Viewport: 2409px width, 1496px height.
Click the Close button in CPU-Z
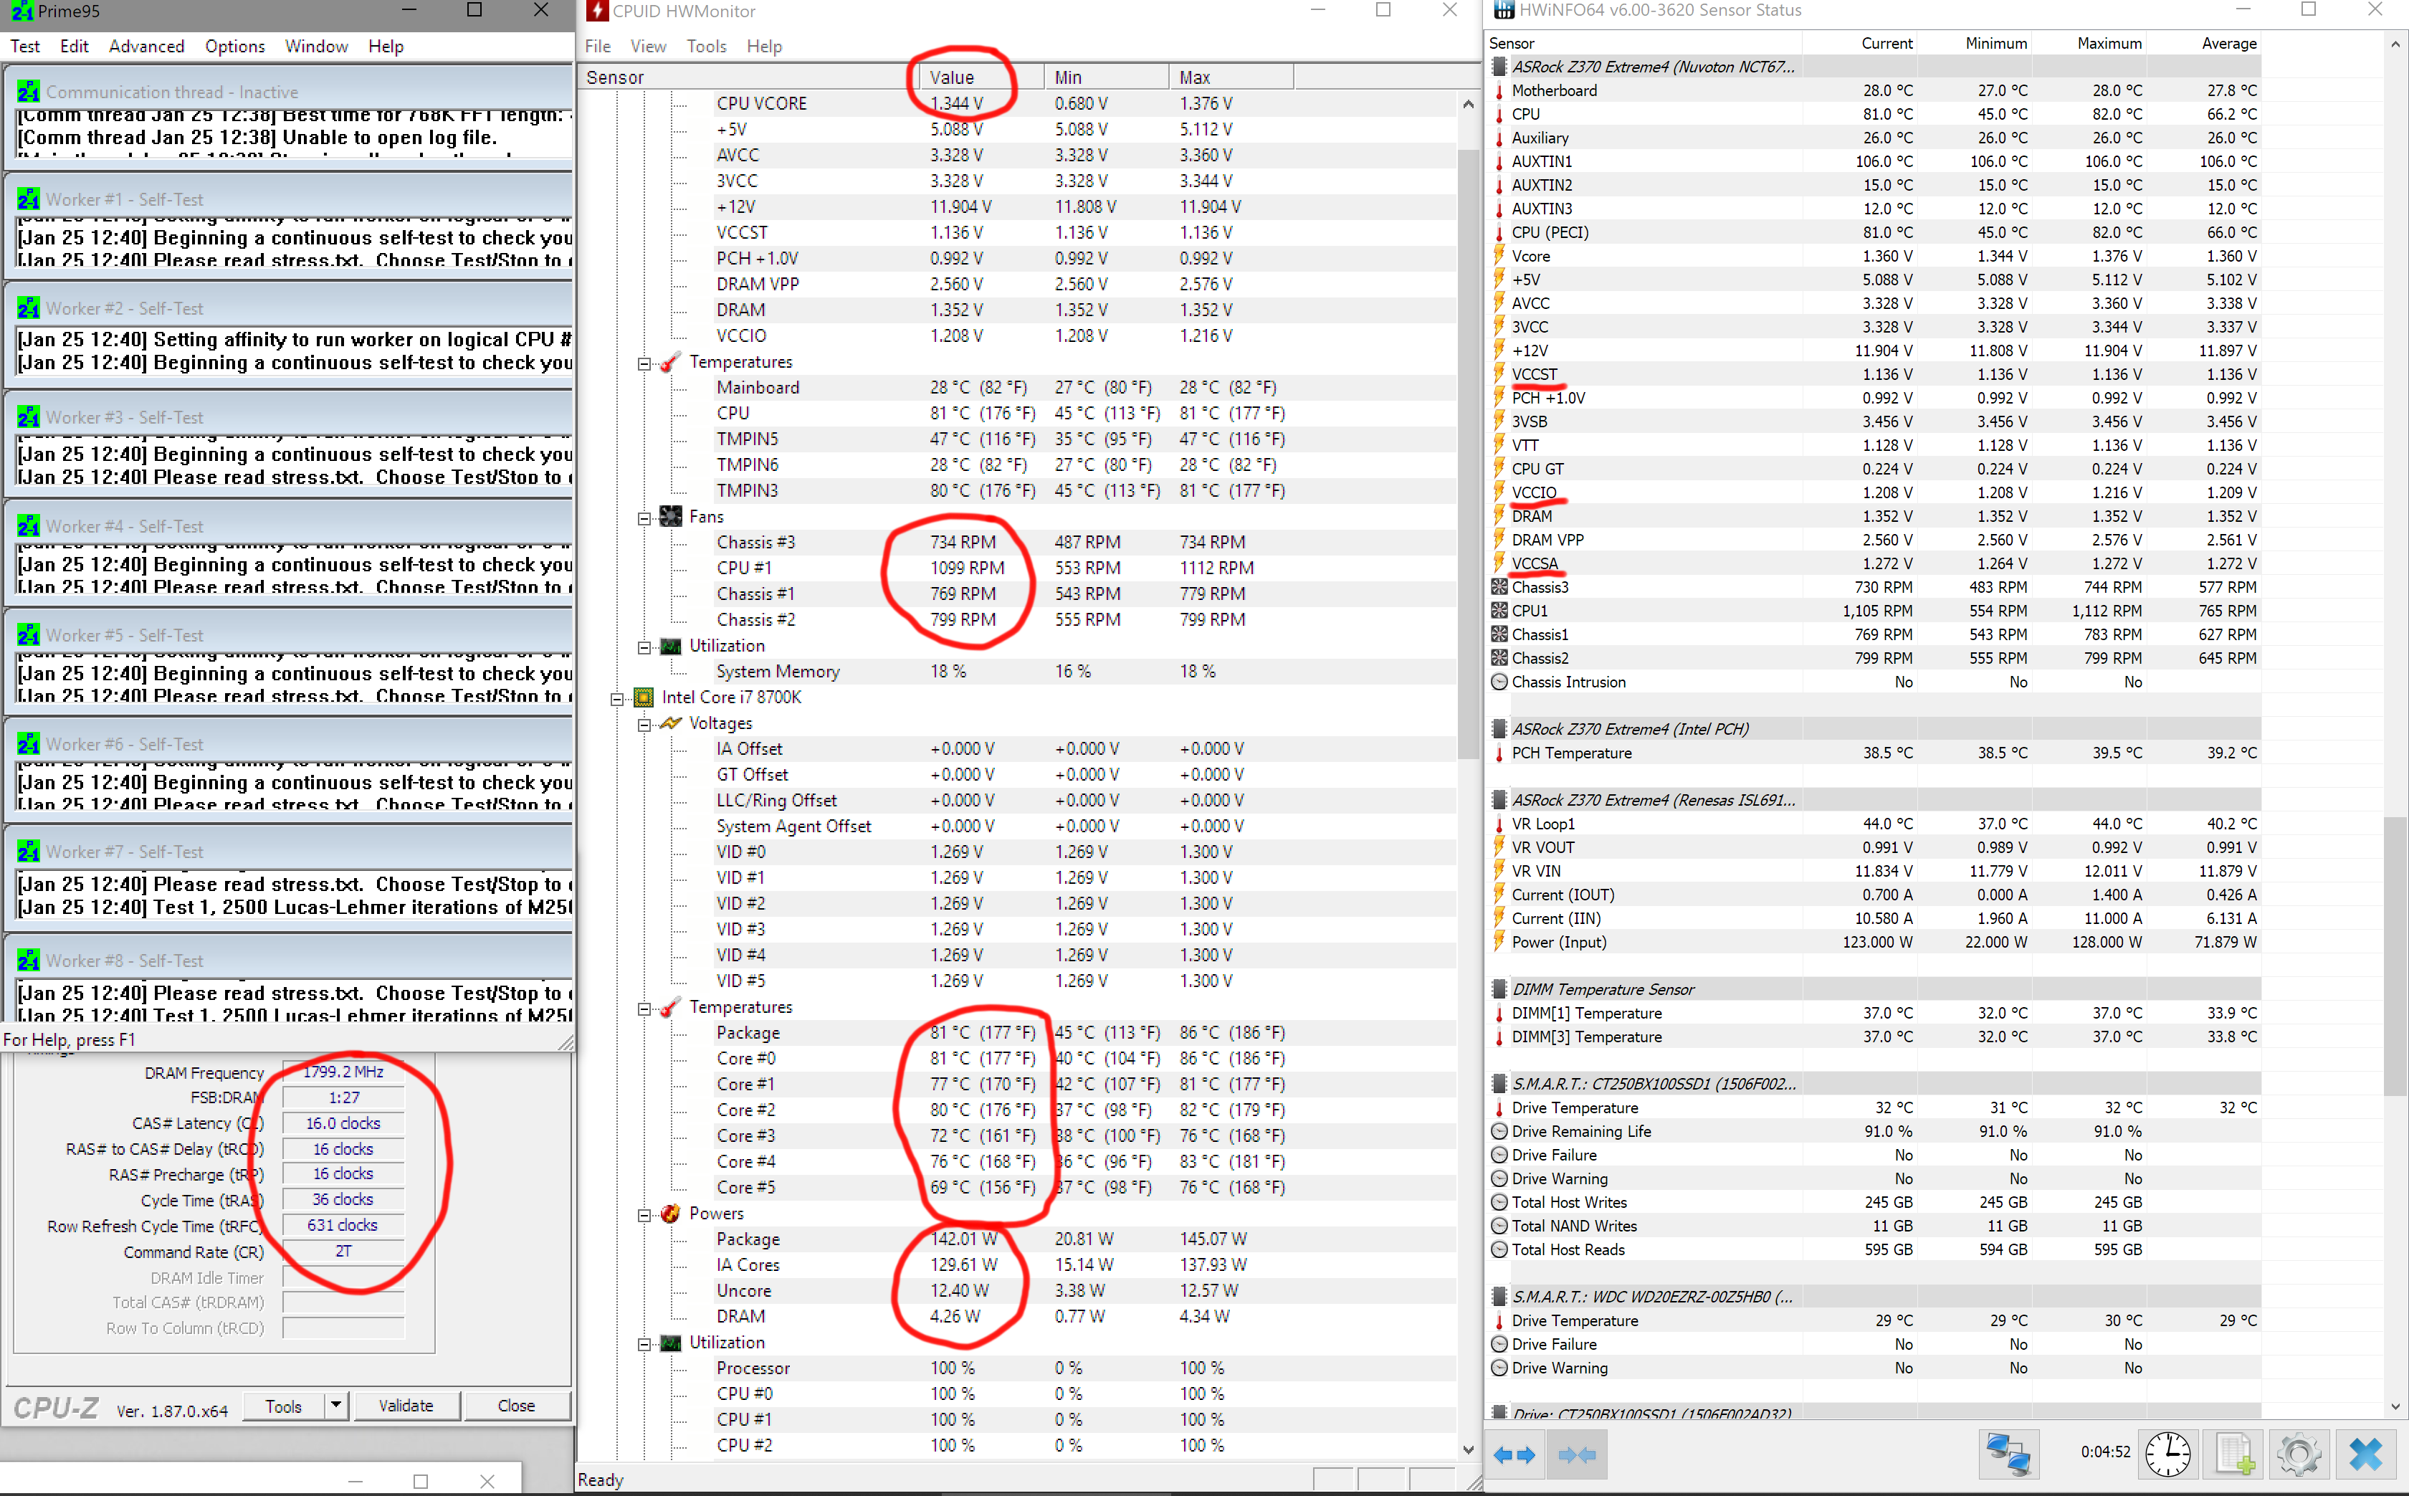point(517,1405)
